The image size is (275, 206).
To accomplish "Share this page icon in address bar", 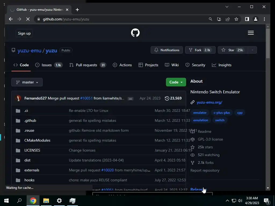I will pos(228,19).
